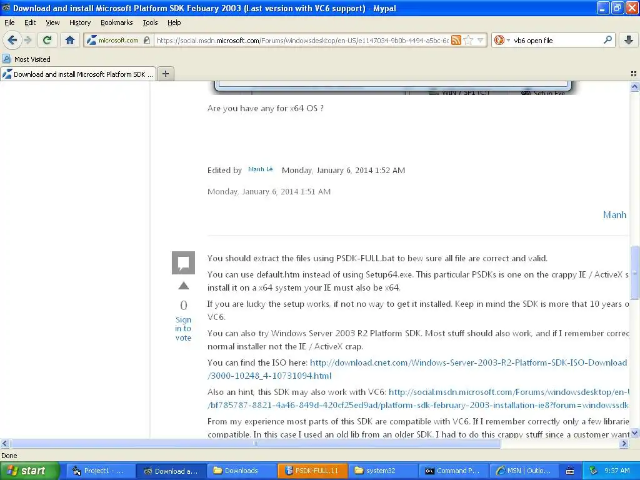Click the horizontal scrollbar right arrow

point(624,443)
